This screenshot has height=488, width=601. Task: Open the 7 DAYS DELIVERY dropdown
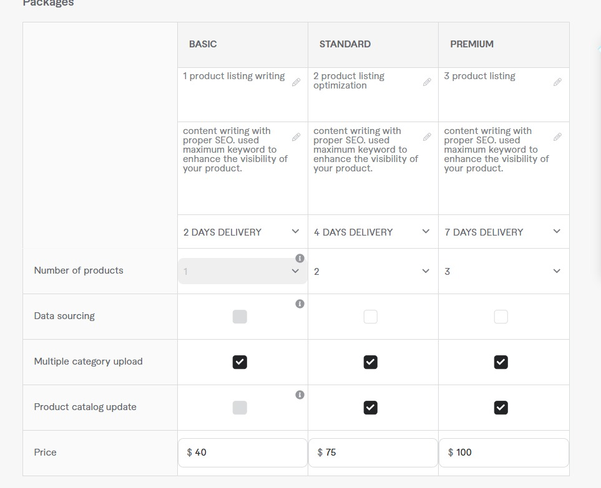coord(504,232)
